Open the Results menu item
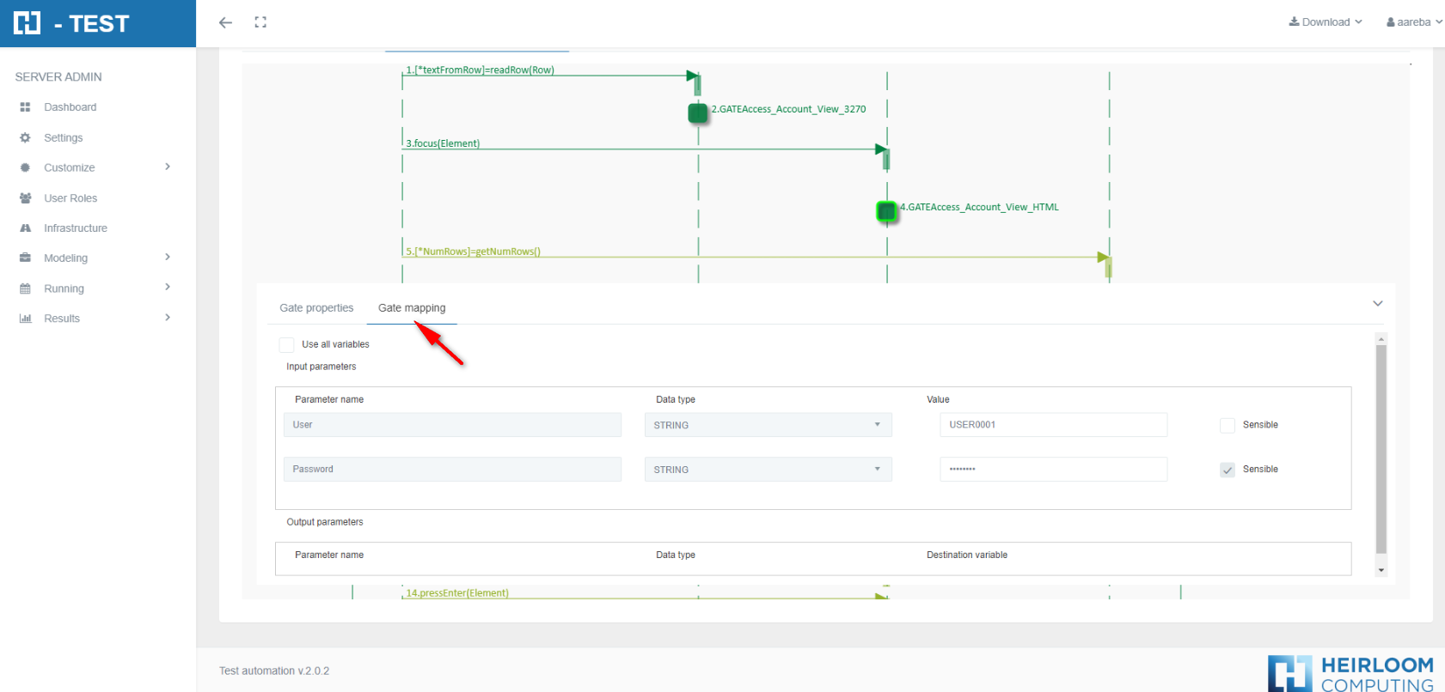 tap(62, 319)
